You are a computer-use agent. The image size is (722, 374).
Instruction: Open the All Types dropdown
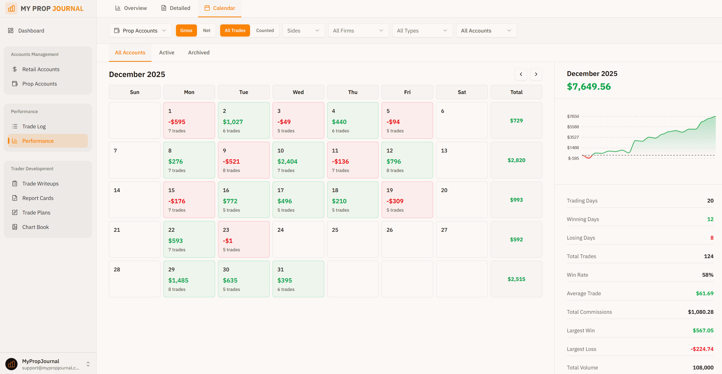pos(422,30)
